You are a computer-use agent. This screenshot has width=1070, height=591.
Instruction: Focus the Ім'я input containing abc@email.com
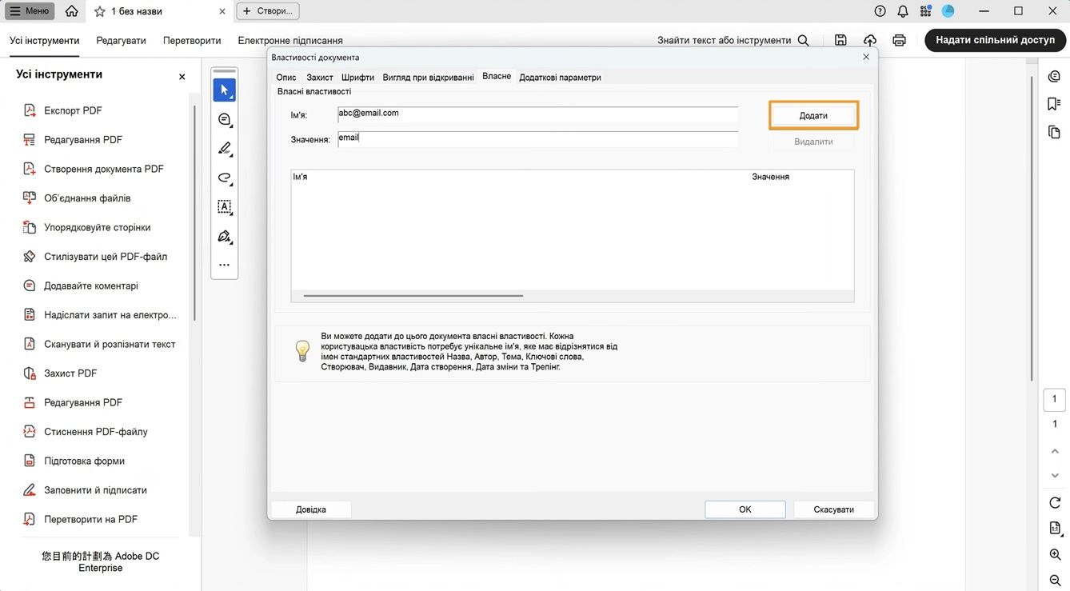537,114
